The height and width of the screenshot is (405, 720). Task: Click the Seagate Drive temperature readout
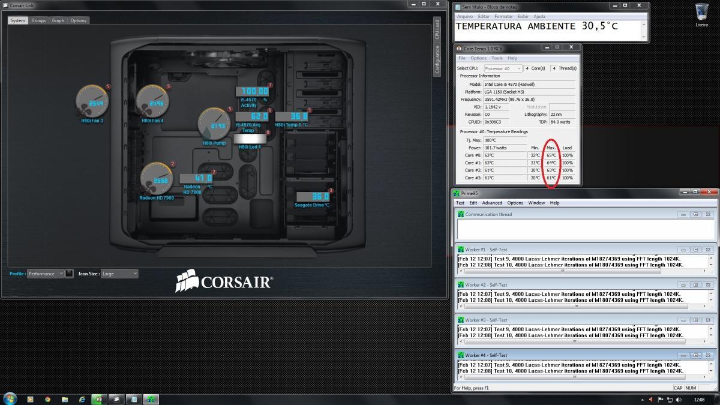(312, 196)
